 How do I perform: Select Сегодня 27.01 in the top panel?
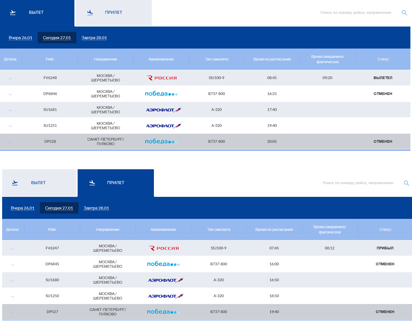[x=57, y=38]
